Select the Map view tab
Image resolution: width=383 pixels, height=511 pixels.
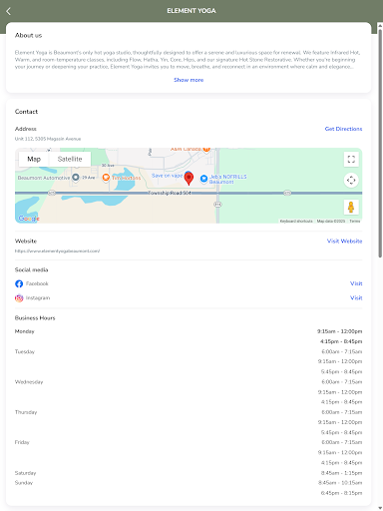click(34, 159)
